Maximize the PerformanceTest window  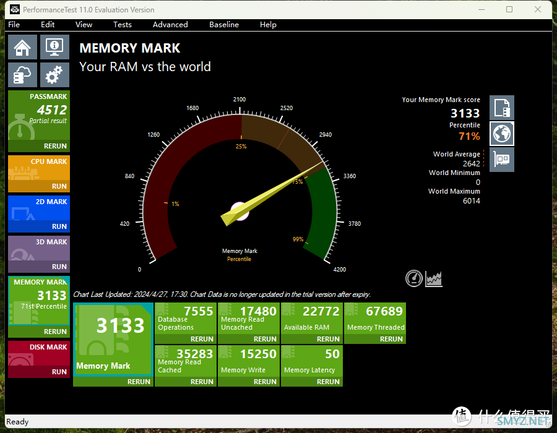(x=509, y=9)
